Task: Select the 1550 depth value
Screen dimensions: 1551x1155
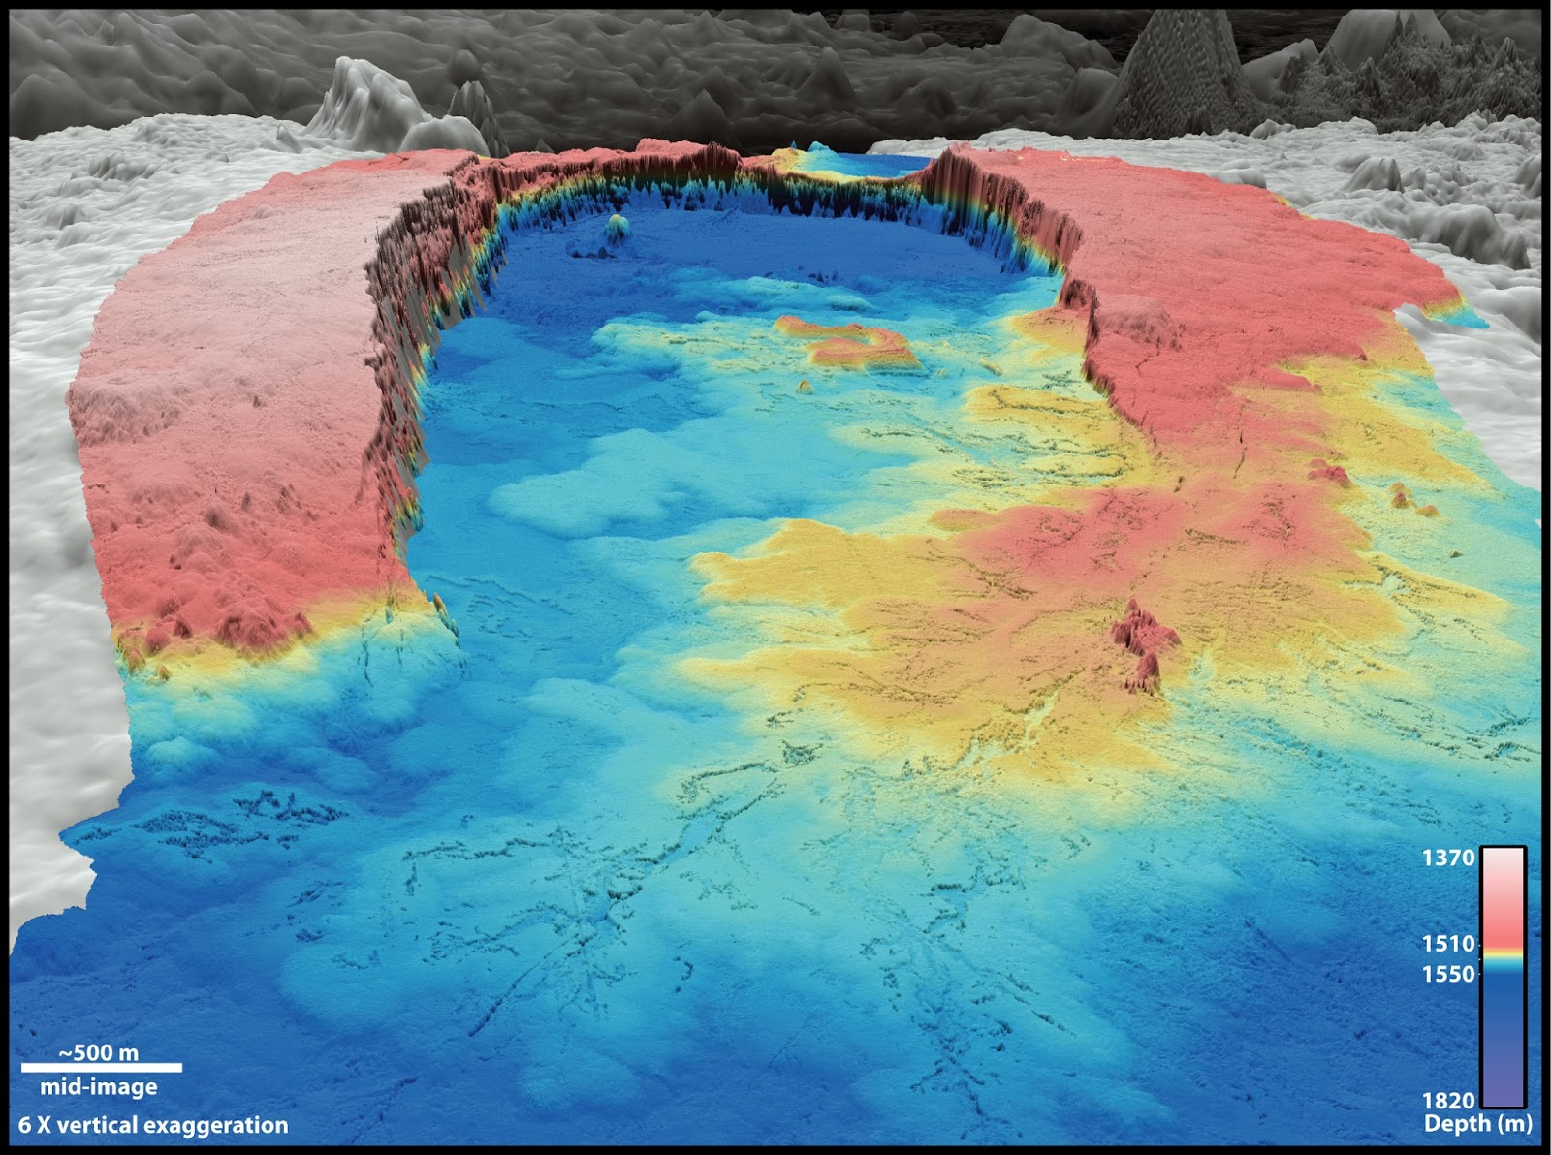Action: [1448, 971]
